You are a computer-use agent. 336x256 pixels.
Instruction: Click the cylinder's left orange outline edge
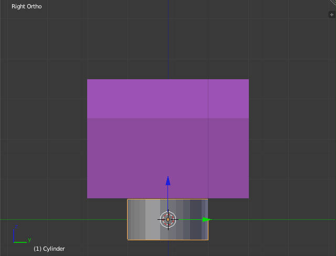point(128,220)
